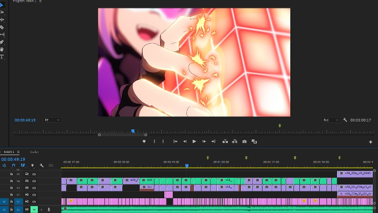The width and height of the screenshot is (378, 213).
Task: Open Comparison View in Program monitor
Action: point(254,141)
